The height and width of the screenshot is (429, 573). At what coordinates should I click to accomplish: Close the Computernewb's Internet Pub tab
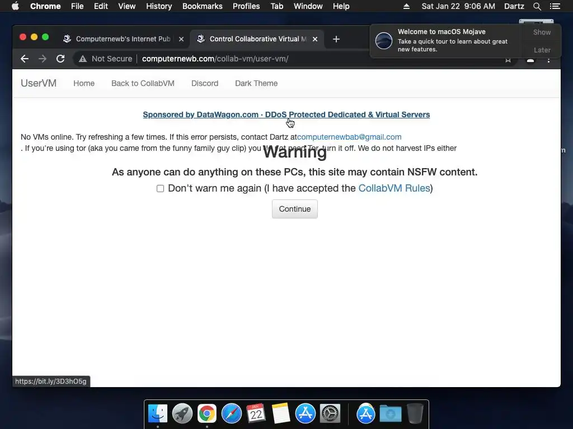pos(181,39)
